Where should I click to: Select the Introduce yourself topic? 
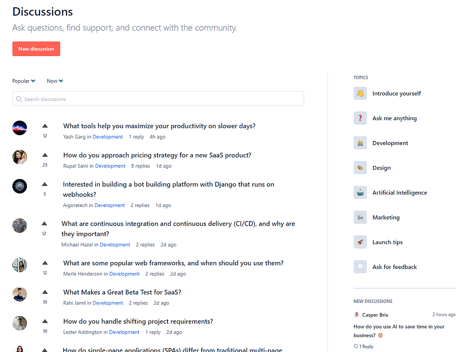pyautogui.click(x=396, y=93)
